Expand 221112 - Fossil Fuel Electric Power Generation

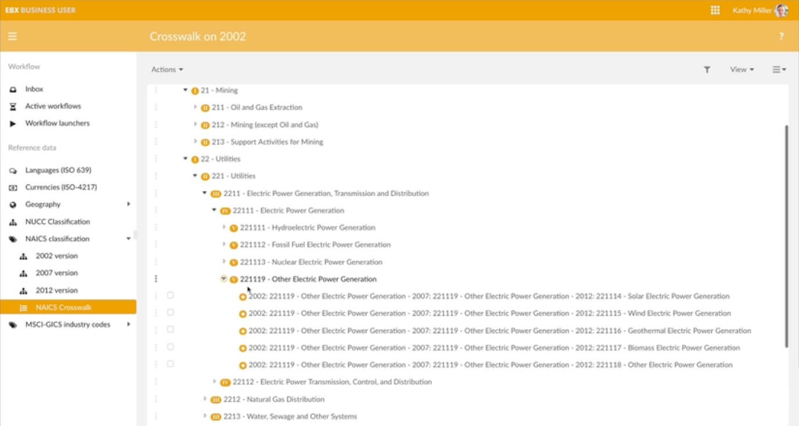coord(224,244)
